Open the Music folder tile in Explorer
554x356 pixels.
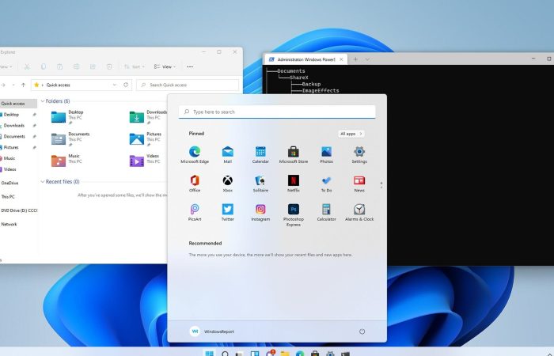point(66,161)
